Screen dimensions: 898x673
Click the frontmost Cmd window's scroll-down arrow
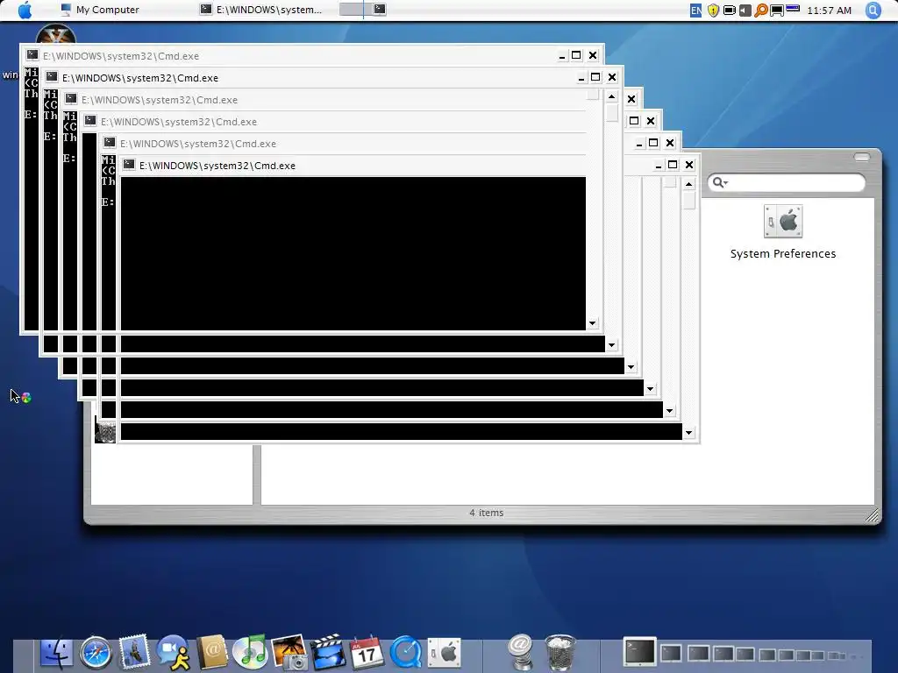click(x=689, y=433)
